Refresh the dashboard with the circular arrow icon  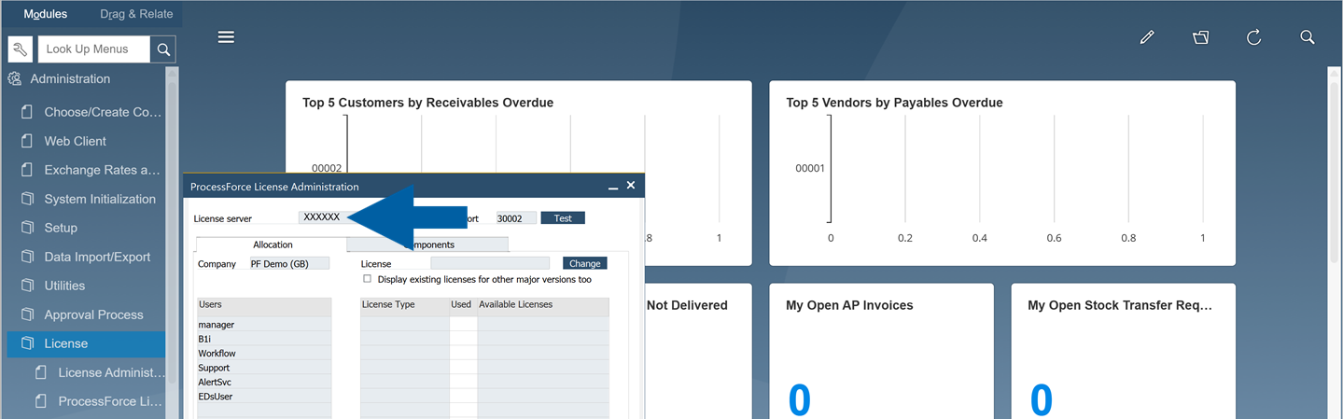tap(1253, 37)
